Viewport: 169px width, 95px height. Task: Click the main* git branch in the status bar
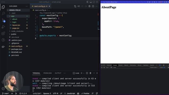tap(6, 93)
